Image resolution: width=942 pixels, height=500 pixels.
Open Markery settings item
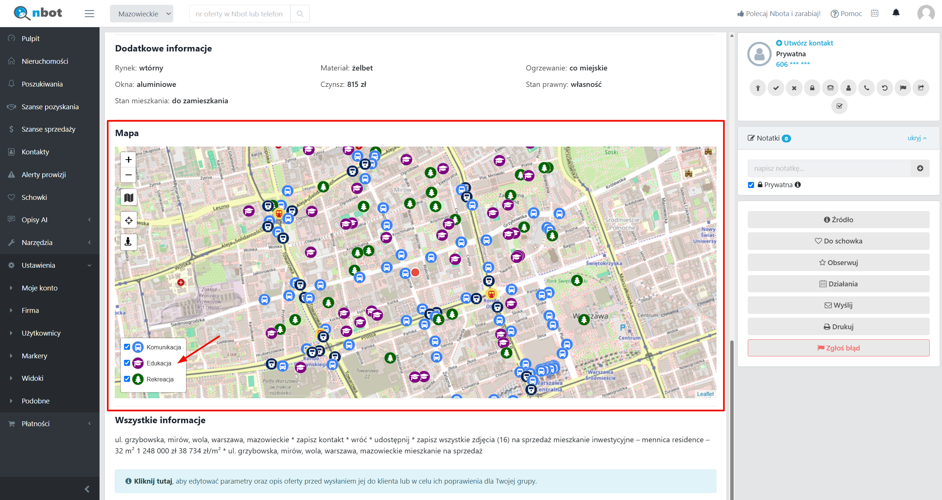tap(50, 356)
